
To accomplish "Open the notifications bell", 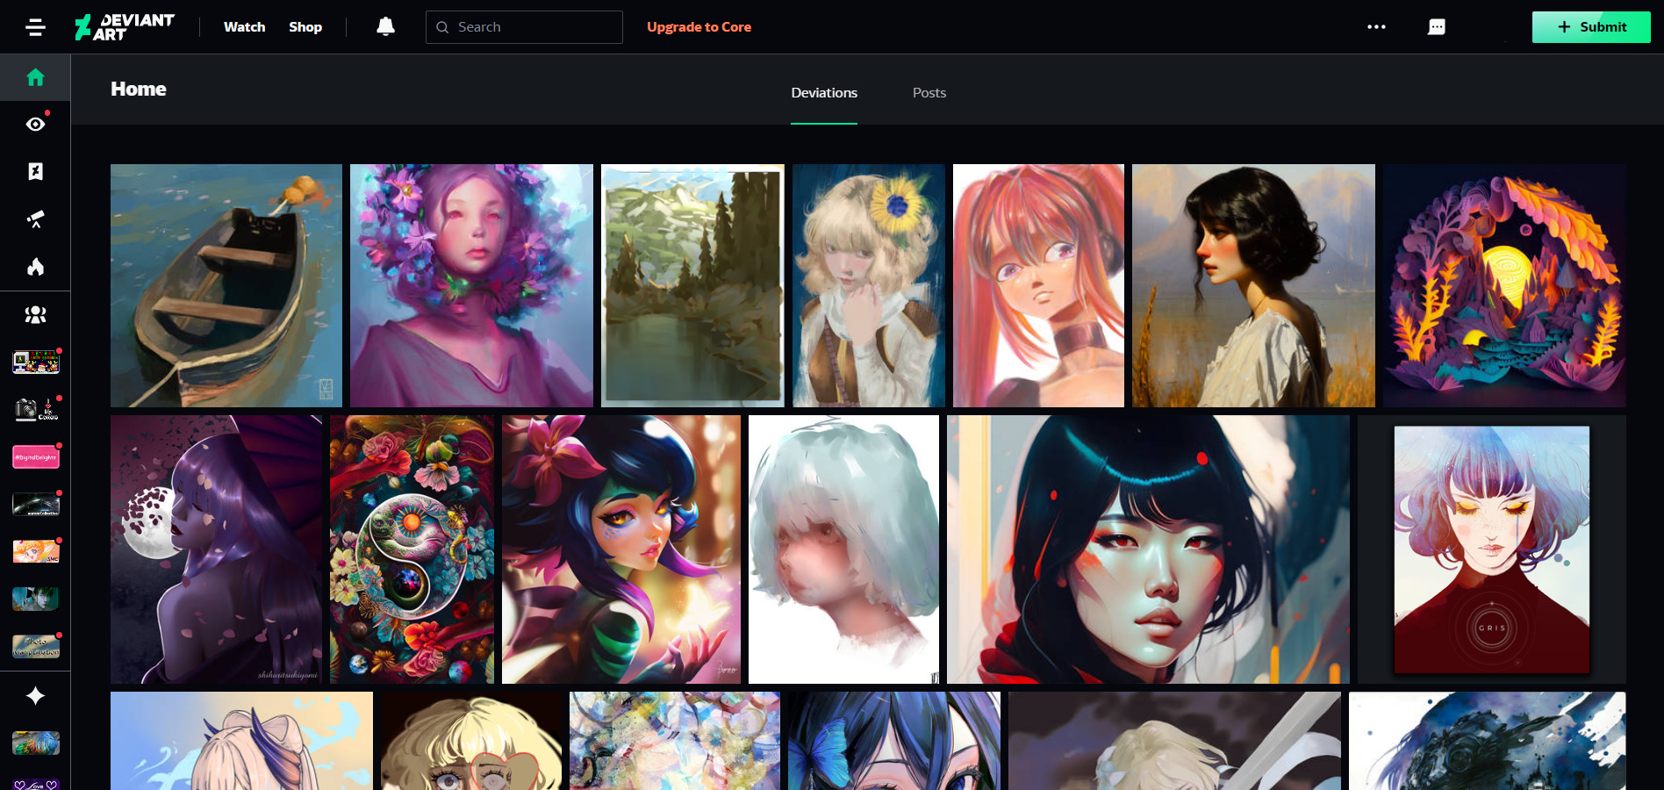I will click(x=385, y=26).
